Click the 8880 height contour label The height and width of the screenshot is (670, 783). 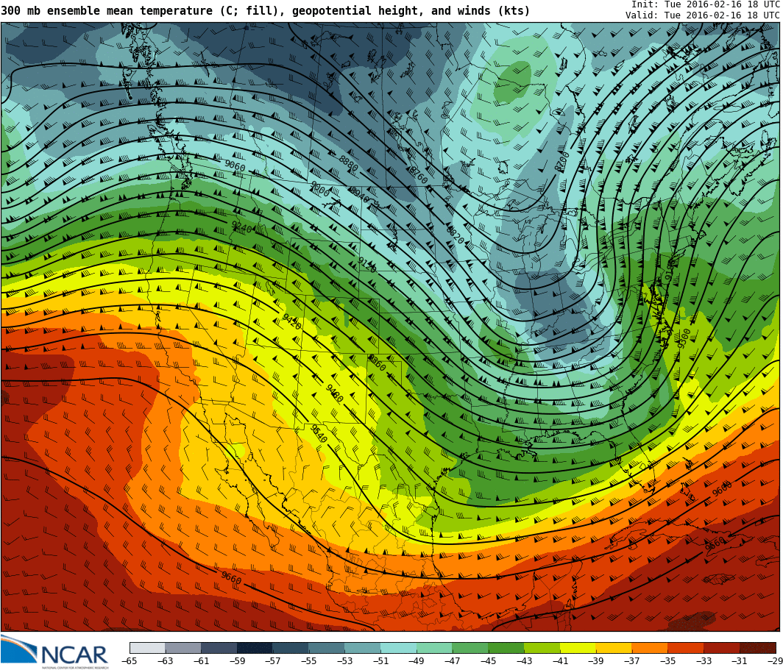tap(349, 163)
